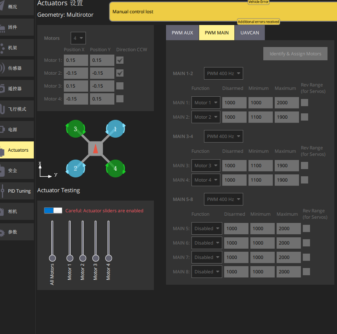337x334 pixels.
Task: Check Rev Range box for MAIN 1
Action: pos(304,103)
